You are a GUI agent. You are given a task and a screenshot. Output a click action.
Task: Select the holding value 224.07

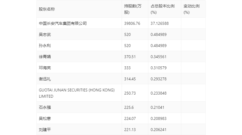130,118
